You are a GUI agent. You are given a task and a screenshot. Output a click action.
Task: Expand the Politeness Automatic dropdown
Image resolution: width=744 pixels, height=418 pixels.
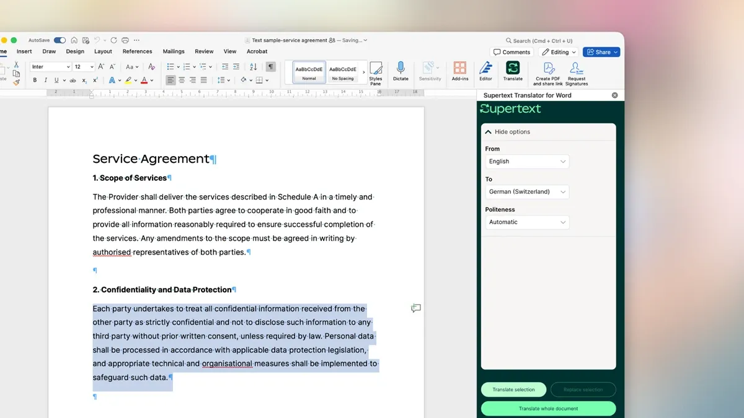click(527, 222)
